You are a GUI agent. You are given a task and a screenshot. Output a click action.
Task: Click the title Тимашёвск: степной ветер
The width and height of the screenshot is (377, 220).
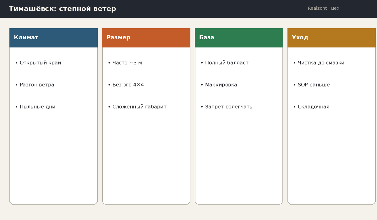click(x=63, y=9)
